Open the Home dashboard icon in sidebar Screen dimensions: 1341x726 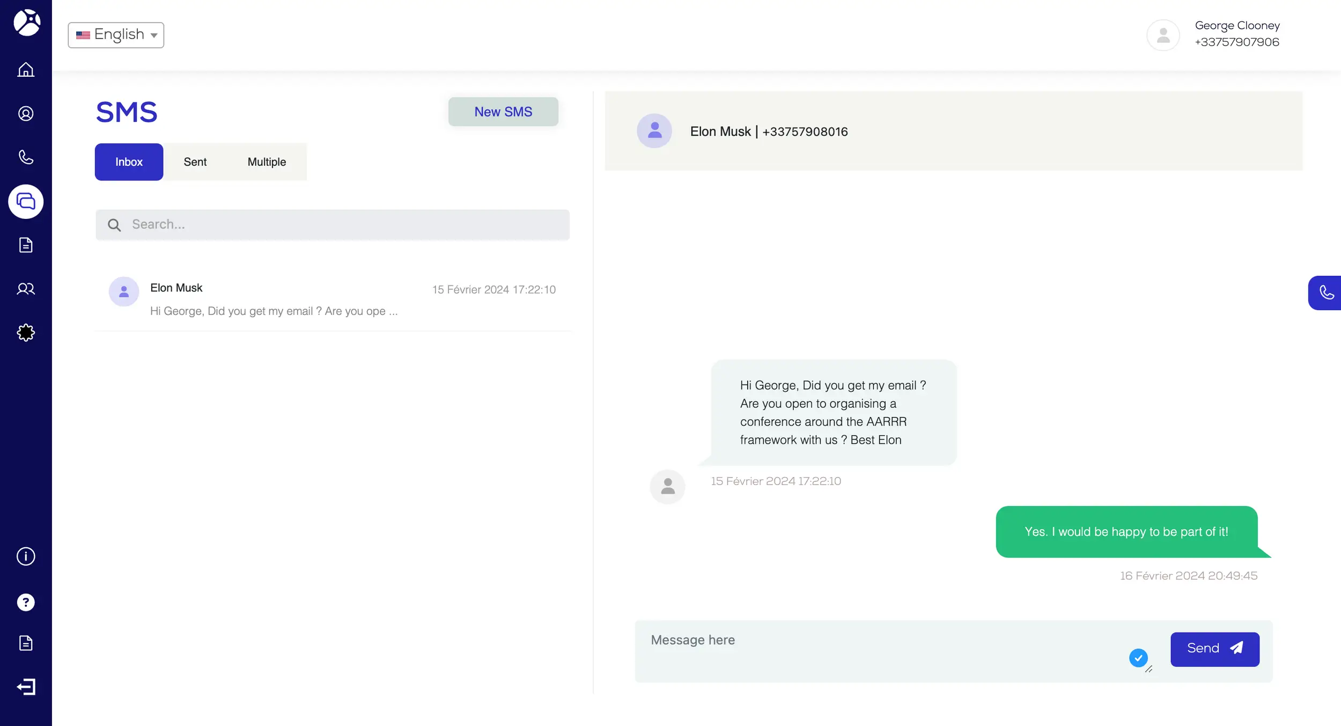tap(26, 70)
